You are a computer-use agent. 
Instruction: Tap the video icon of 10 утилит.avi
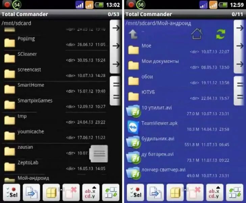tap(133, 111)
